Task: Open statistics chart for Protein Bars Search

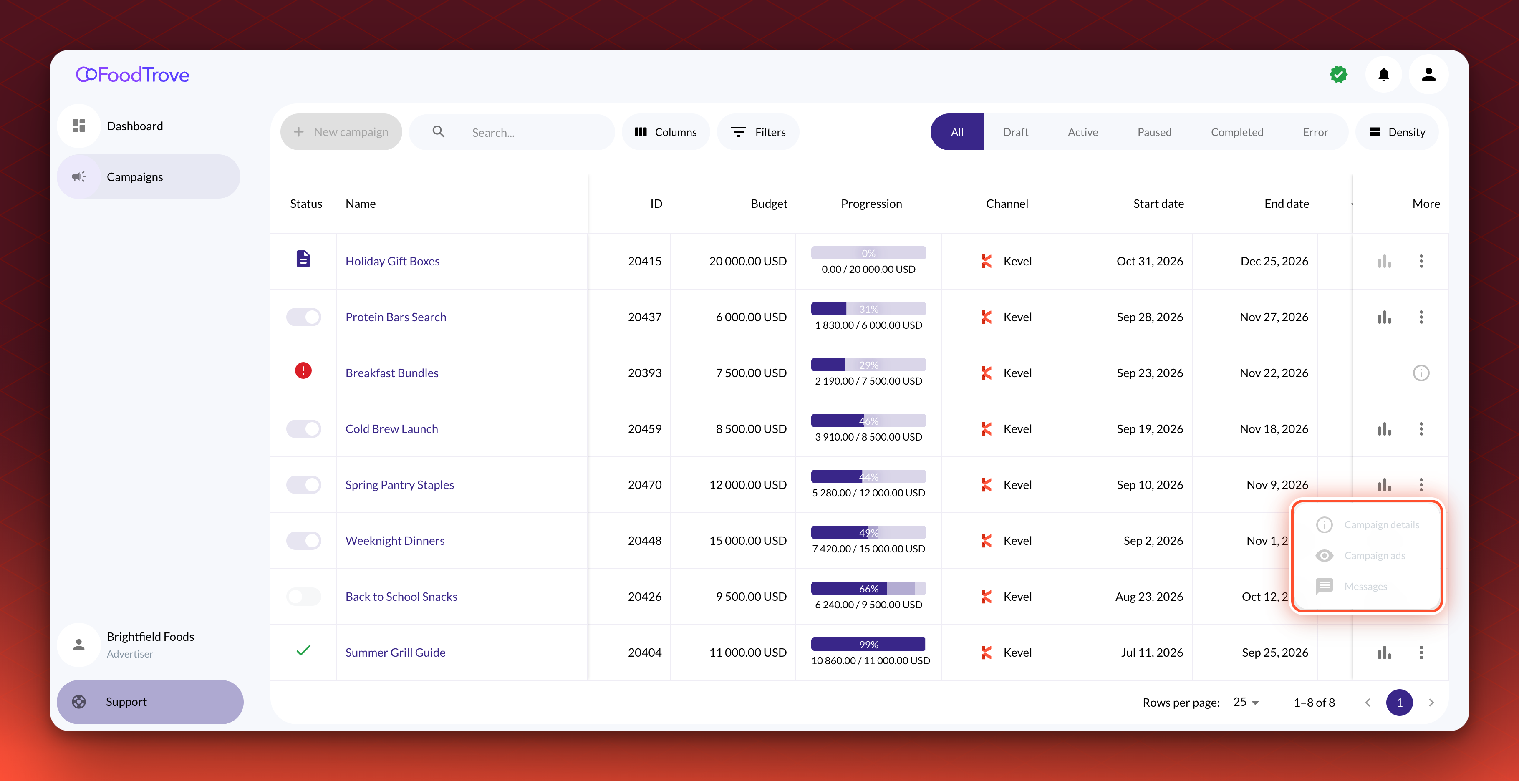Action: [1384, 317]
